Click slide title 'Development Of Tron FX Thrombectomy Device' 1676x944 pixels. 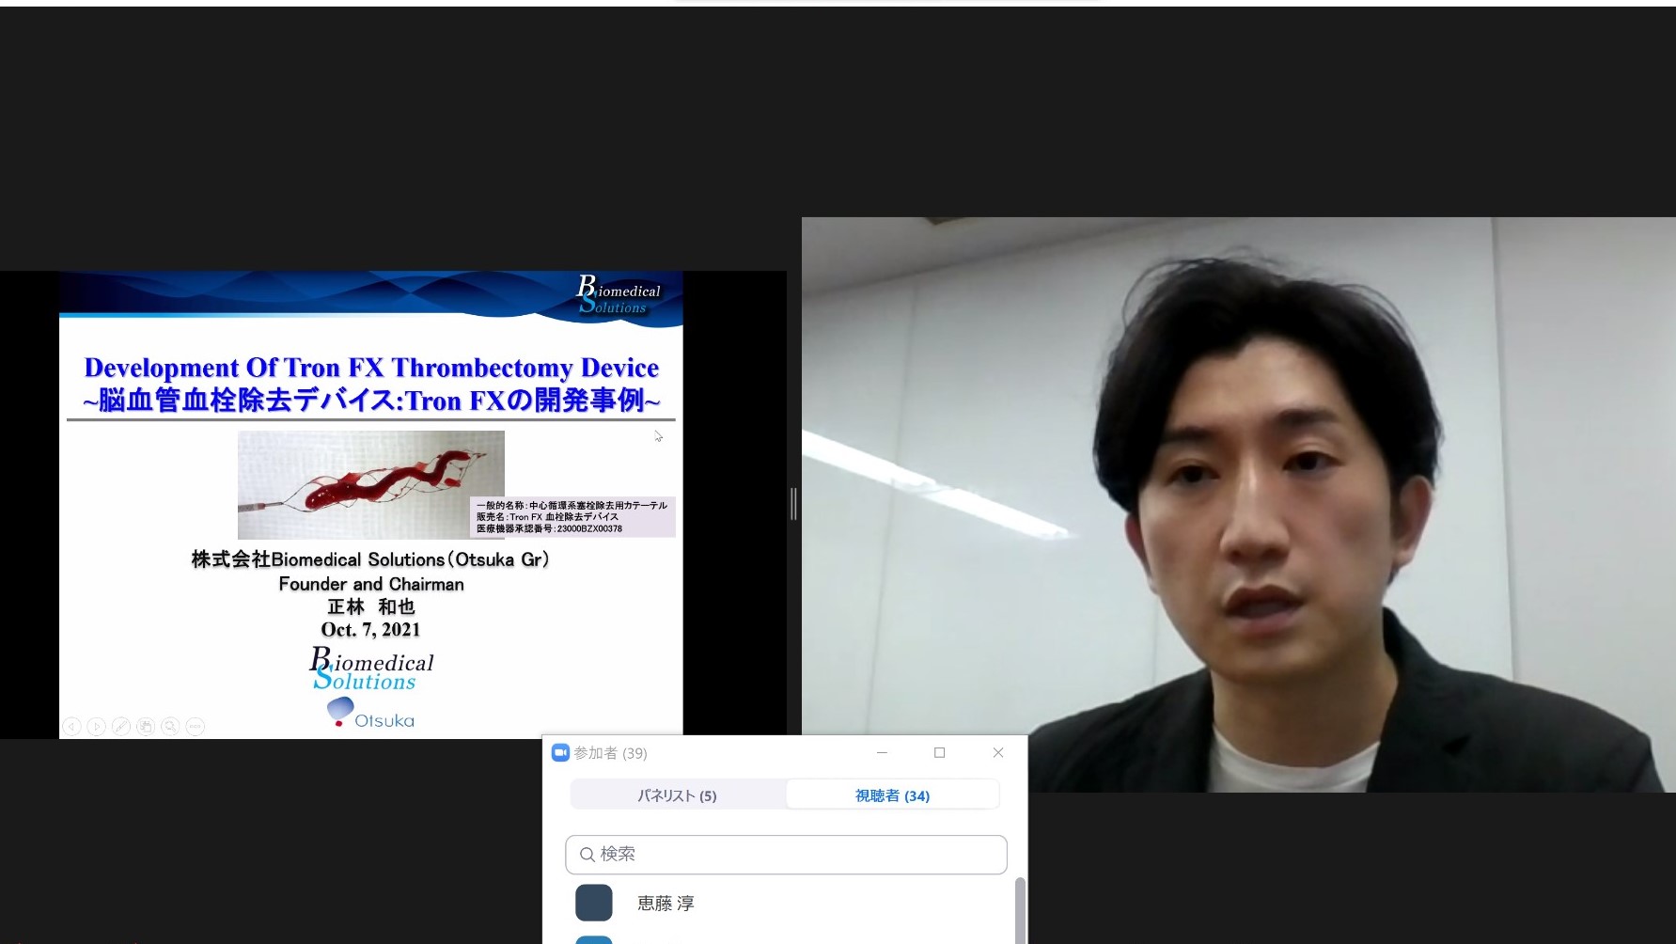(x=371, y=368)
